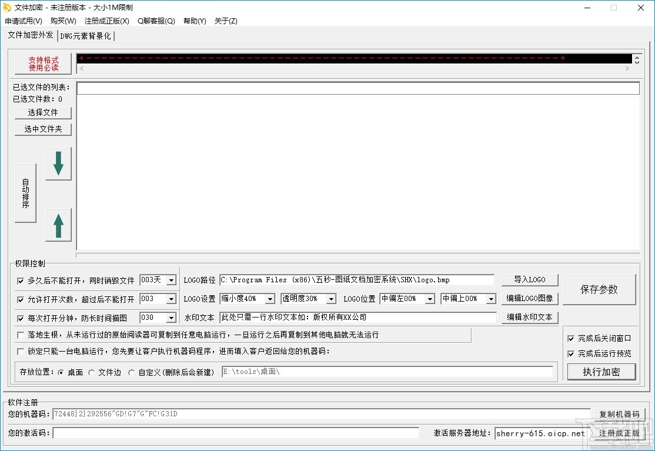Image resolution: width=655 pixels, height=451 pixels.
Task: Click 选择文件 button
Action: [x=43, y=113]
